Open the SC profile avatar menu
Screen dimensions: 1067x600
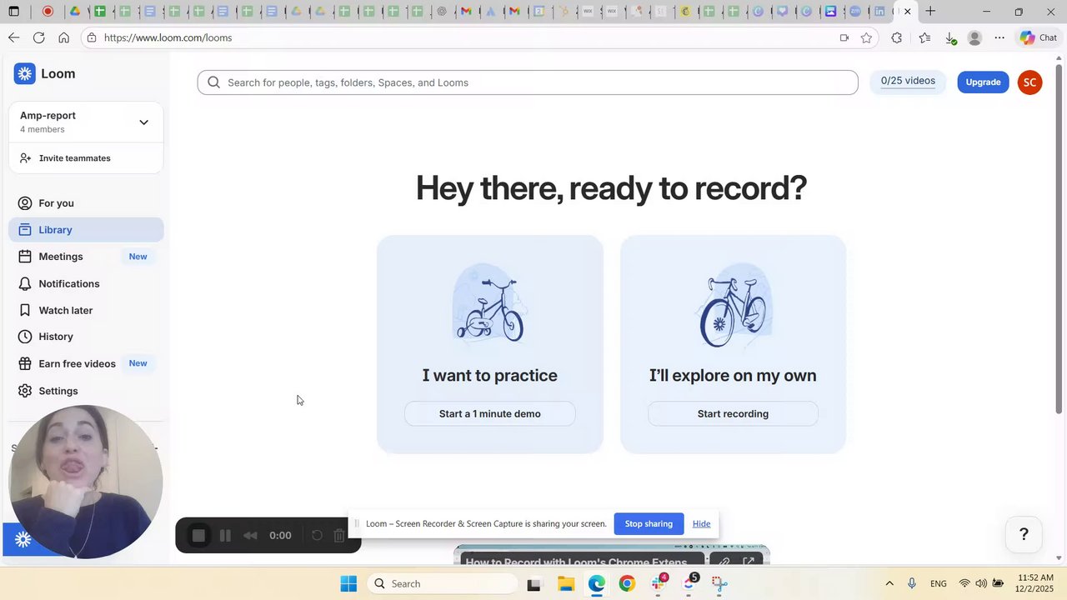[x=1029, y=82]
